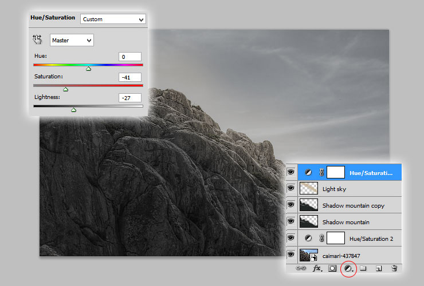Select the Shadow mountain layer thumbnail
Image resolution: width=424 pixels, height=286 pixels.
coord(309,221)
